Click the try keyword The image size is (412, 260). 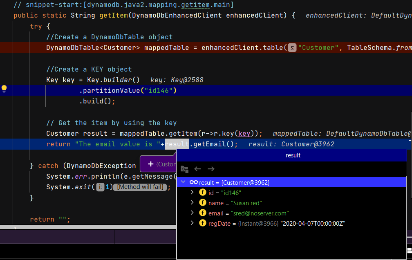click(x=36, y=26)
